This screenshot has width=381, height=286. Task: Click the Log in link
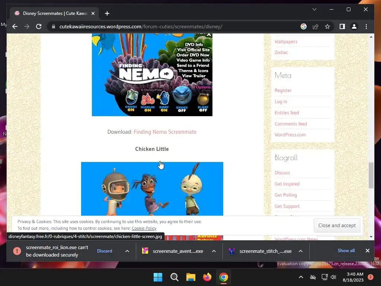281,101
